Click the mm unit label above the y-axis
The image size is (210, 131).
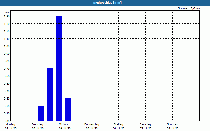7,12
